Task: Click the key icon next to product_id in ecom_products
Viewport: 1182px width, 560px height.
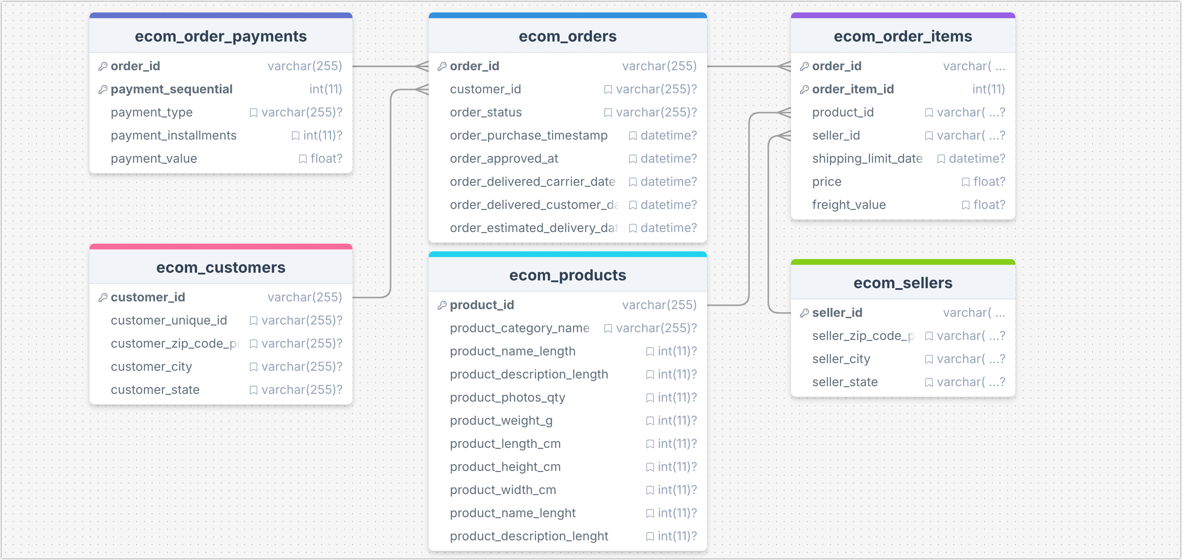Action: pyautogui.click(x=442, y=304)
